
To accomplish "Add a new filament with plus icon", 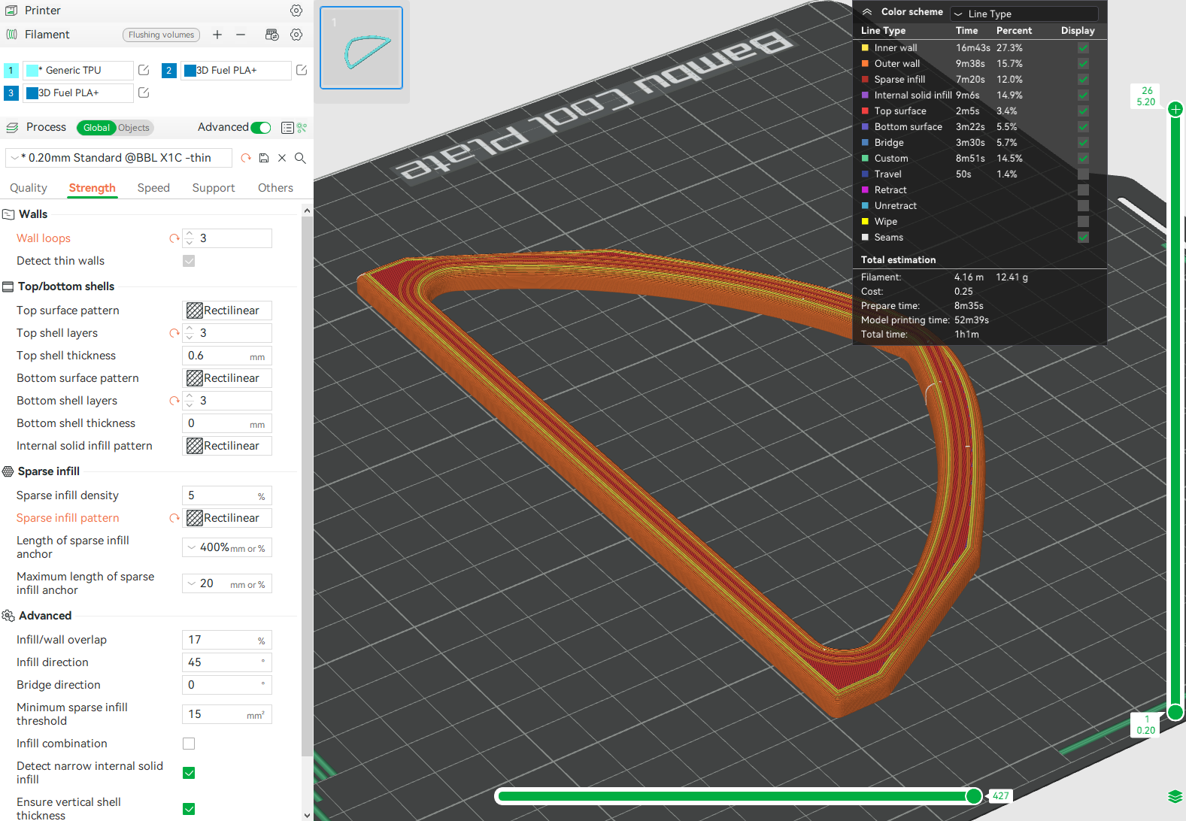I will pyautogui.click(x=217, y=35).
